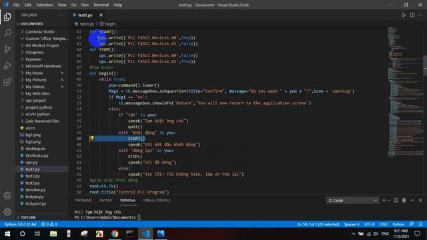
Task: Open the Search view in activity bar
Action: coord(7,33)
